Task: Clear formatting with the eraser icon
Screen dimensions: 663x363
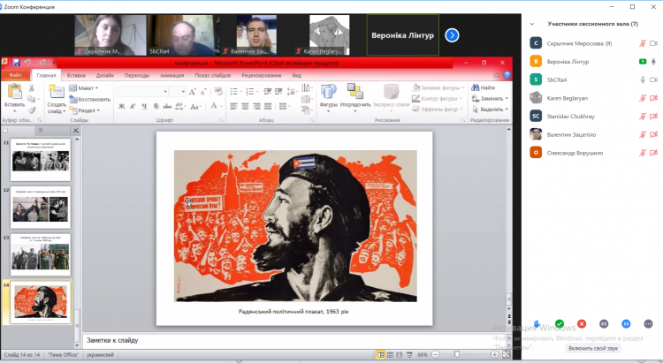Action: click(218, 91)
